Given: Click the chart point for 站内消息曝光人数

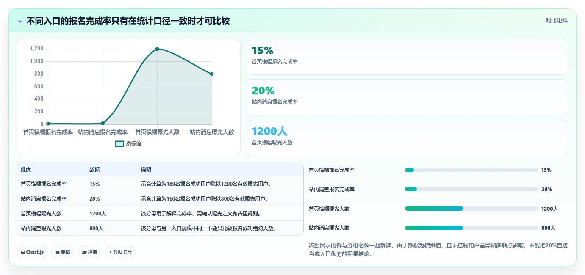Looking at the screenshot, I should (x=212, y=74).
